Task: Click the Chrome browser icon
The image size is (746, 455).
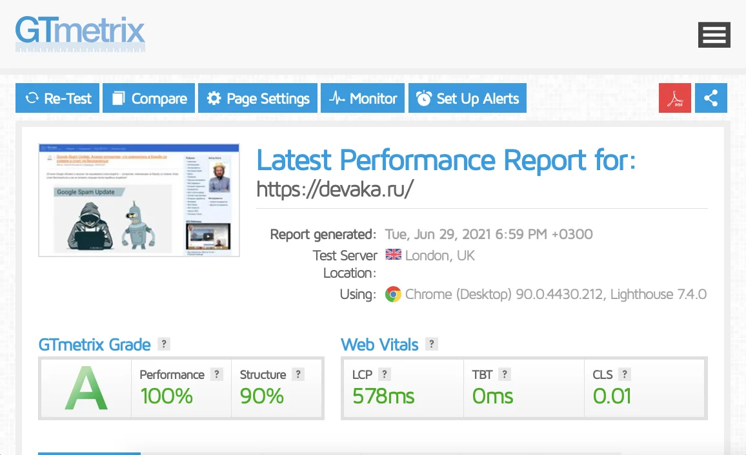Action: 393,295
